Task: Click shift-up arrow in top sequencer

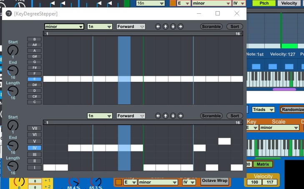Action: click(x=165, y=27)
